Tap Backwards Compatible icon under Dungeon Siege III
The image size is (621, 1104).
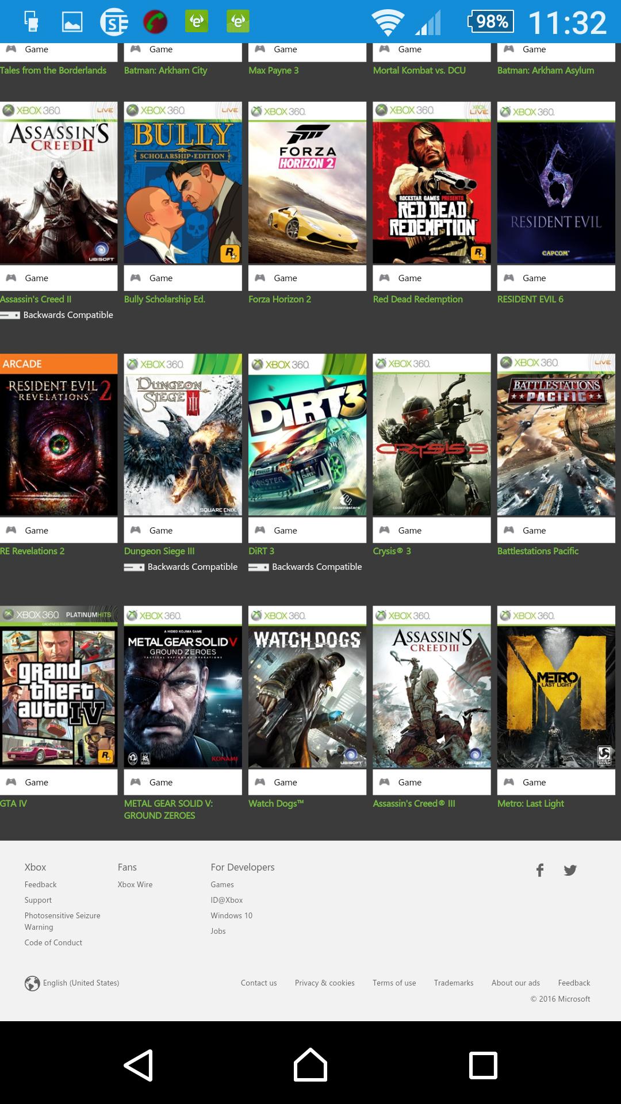click(x=134, y=568)
